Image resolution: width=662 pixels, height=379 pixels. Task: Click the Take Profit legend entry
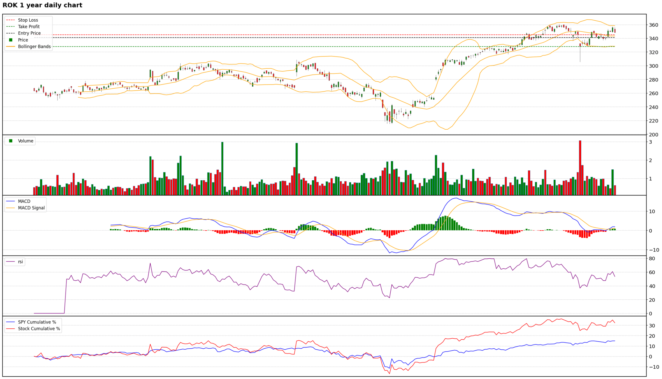[x=29, y=27]
